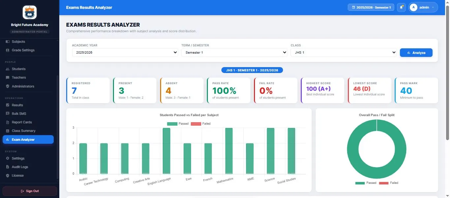Click the Bright Future Academy school logo
The height and width of the screenshot is (198, 450).
tap(30, 12)
